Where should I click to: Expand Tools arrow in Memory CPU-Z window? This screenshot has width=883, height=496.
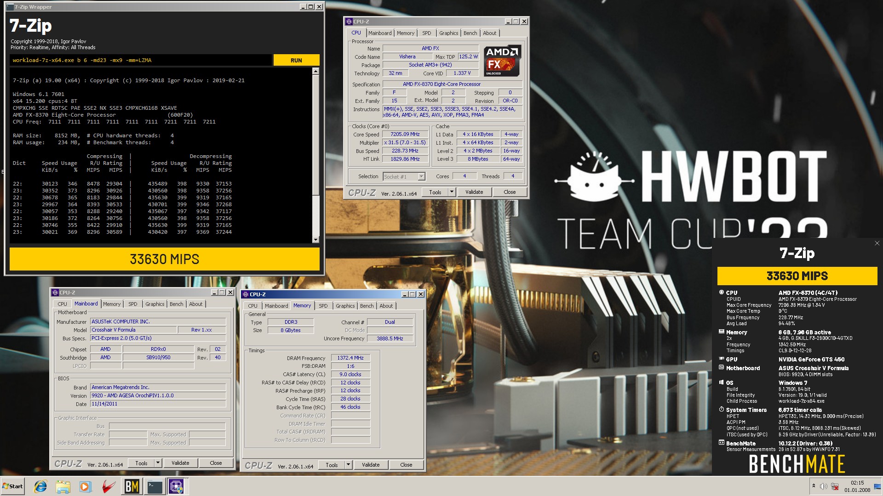[348, 465]
